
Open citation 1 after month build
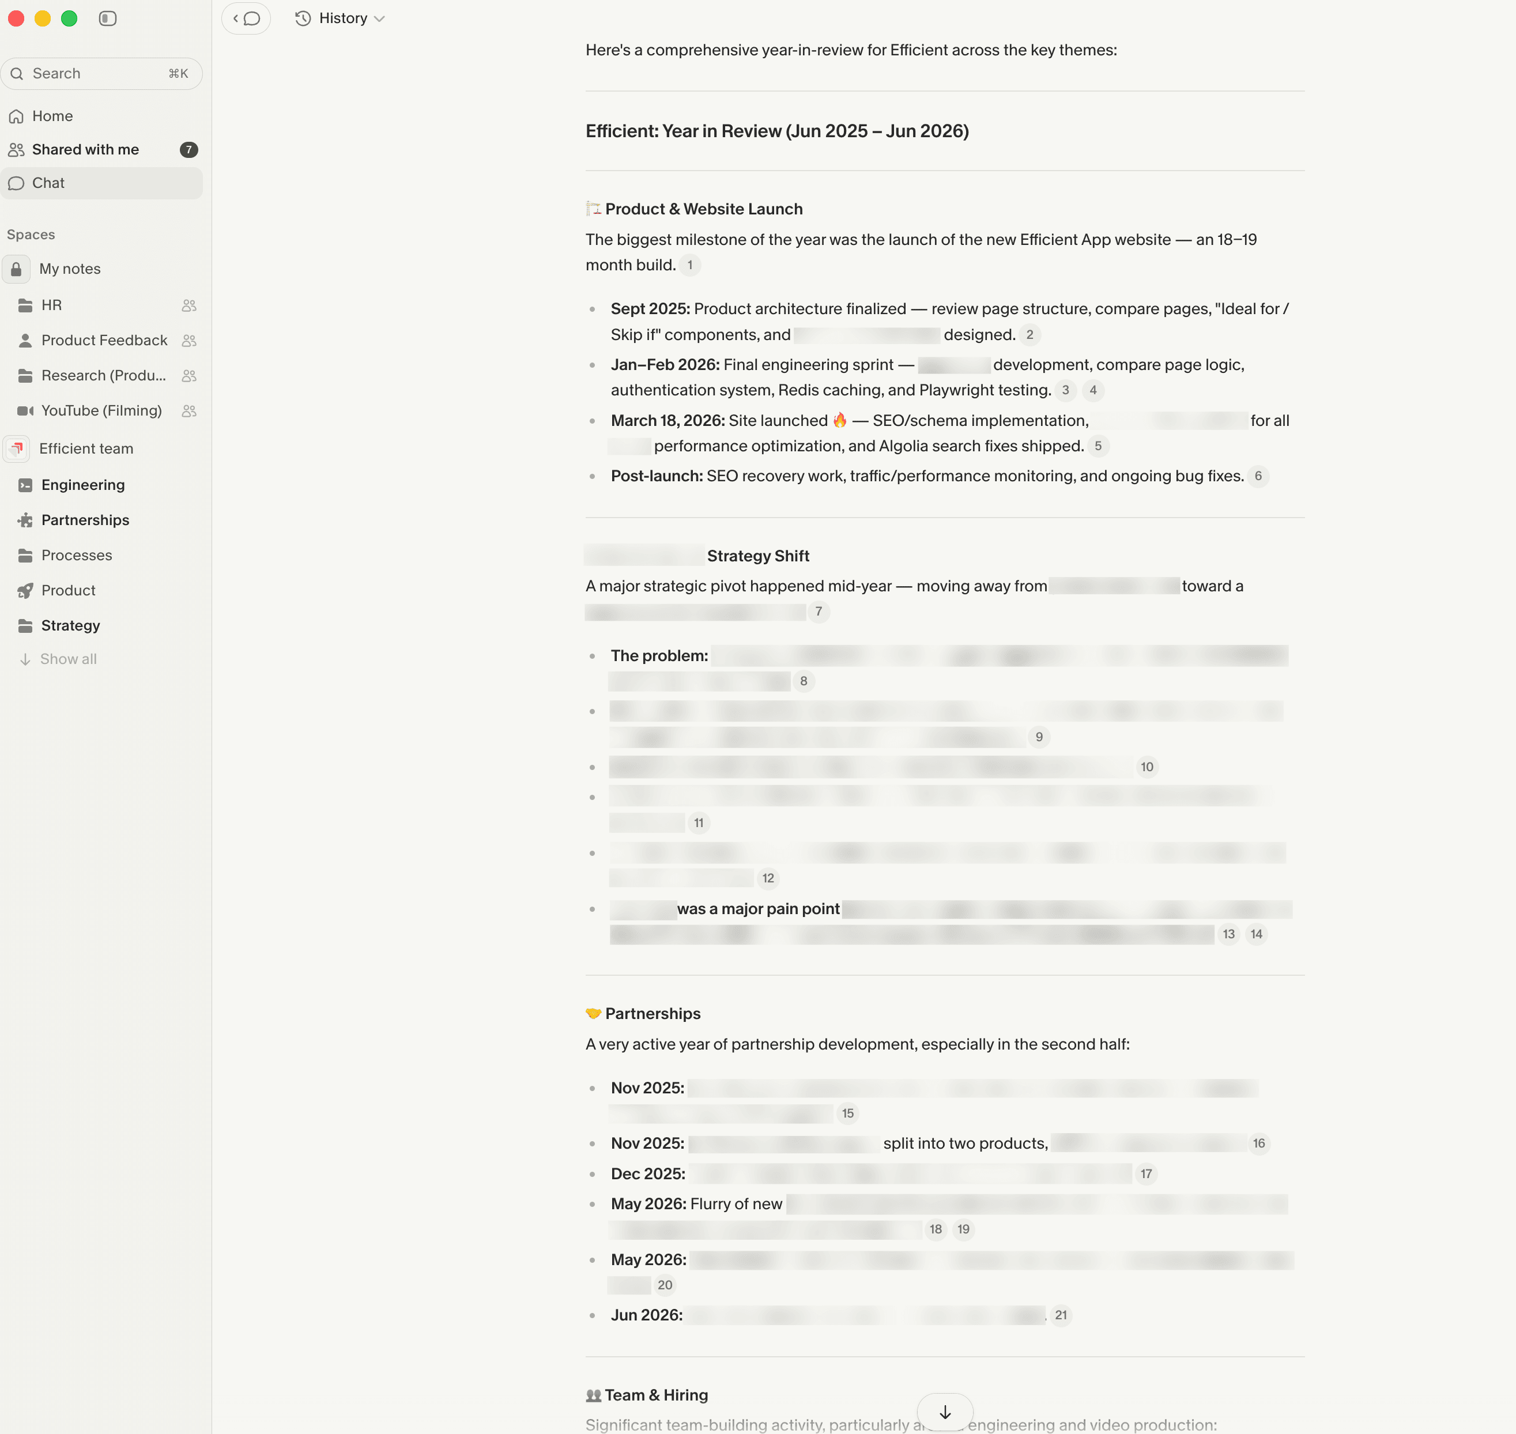tap(689, 265)
